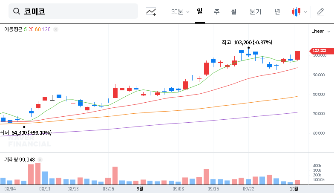
Task: Click the 최고 103,200 high marker
Action: [x=247, y=42]
